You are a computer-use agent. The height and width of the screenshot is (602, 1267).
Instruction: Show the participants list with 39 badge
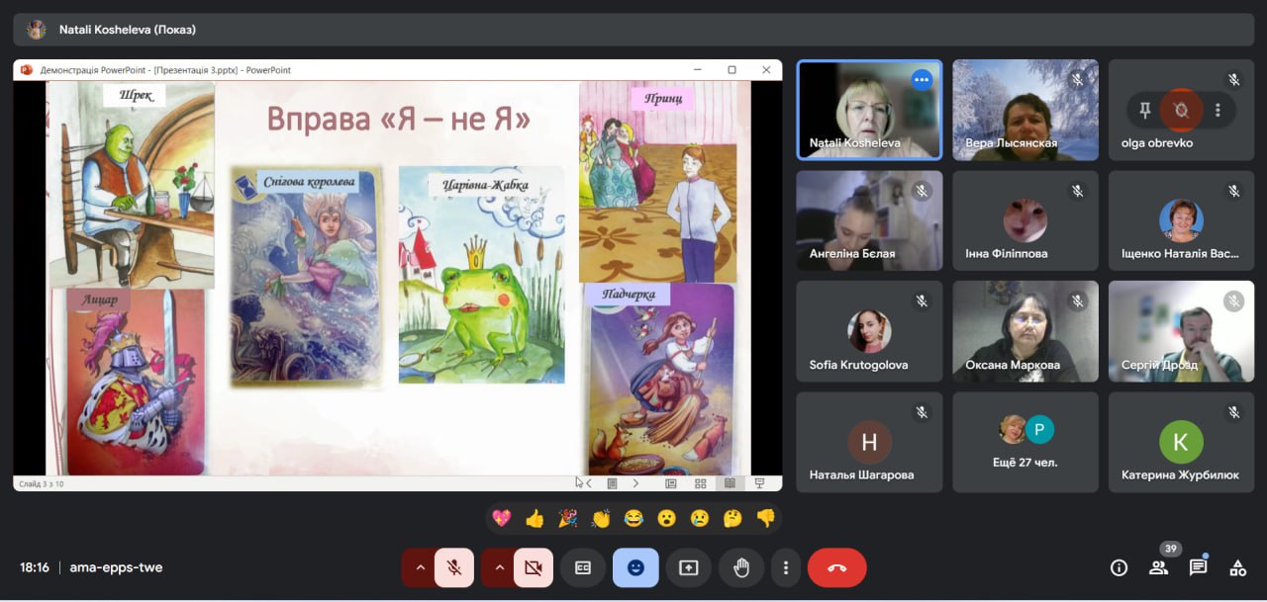(x=1158, y=567)
